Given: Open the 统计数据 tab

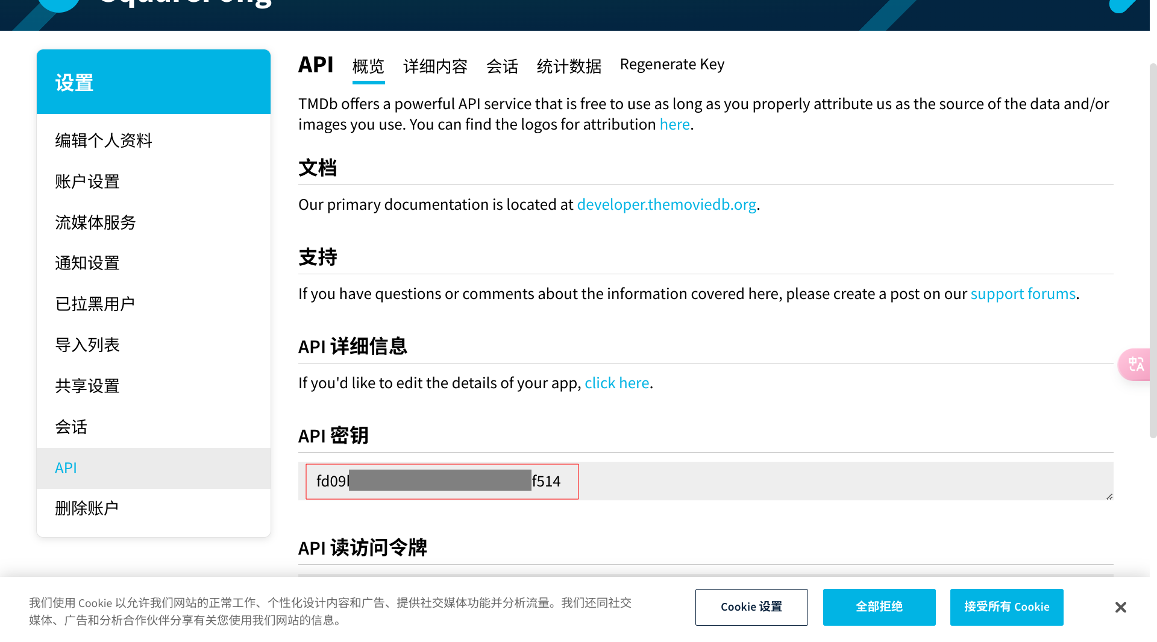Looking at the screenshot, I should [569, 66].
